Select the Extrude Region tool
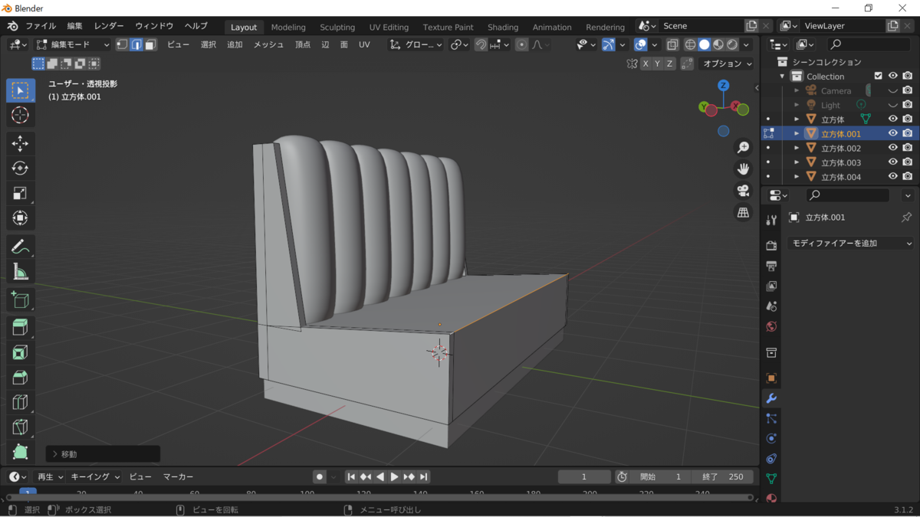Screen dimensions: 920x517 point(20,327)
